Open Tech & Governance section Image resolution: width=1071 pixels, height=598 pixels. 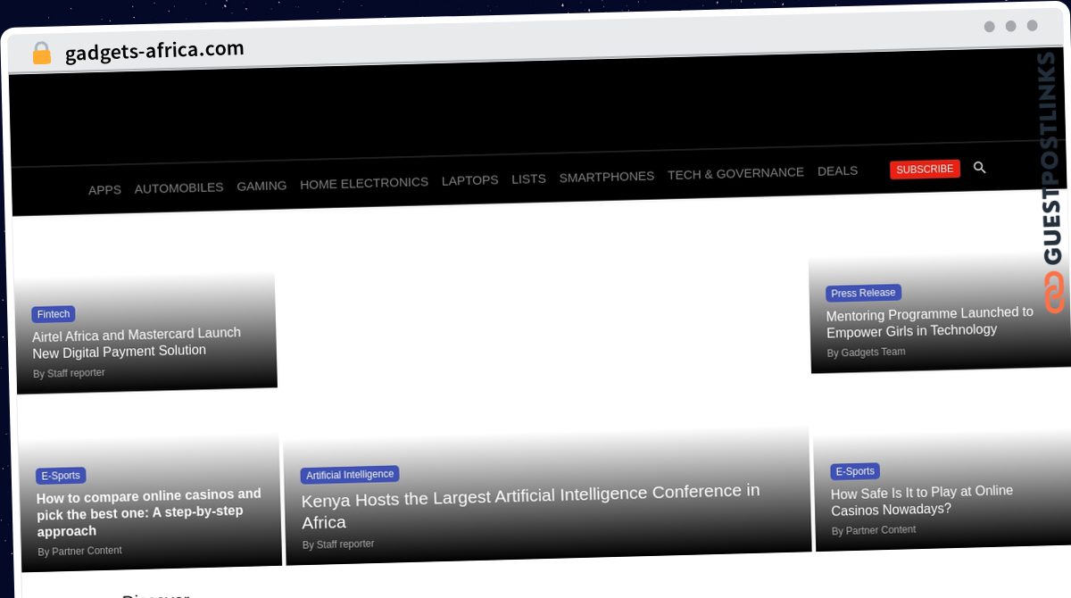click(x=735, y=173)
